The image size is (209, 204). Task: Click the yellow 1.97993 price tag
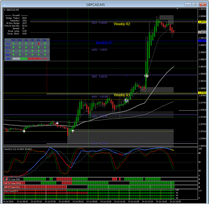coord(202,93)
